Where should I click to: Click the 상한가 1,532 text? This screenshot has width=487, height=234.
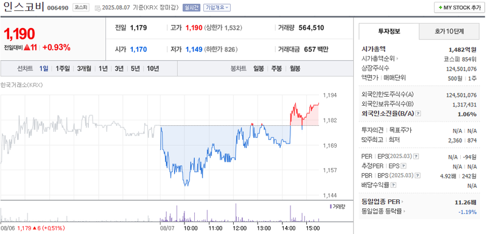(223, 28)
